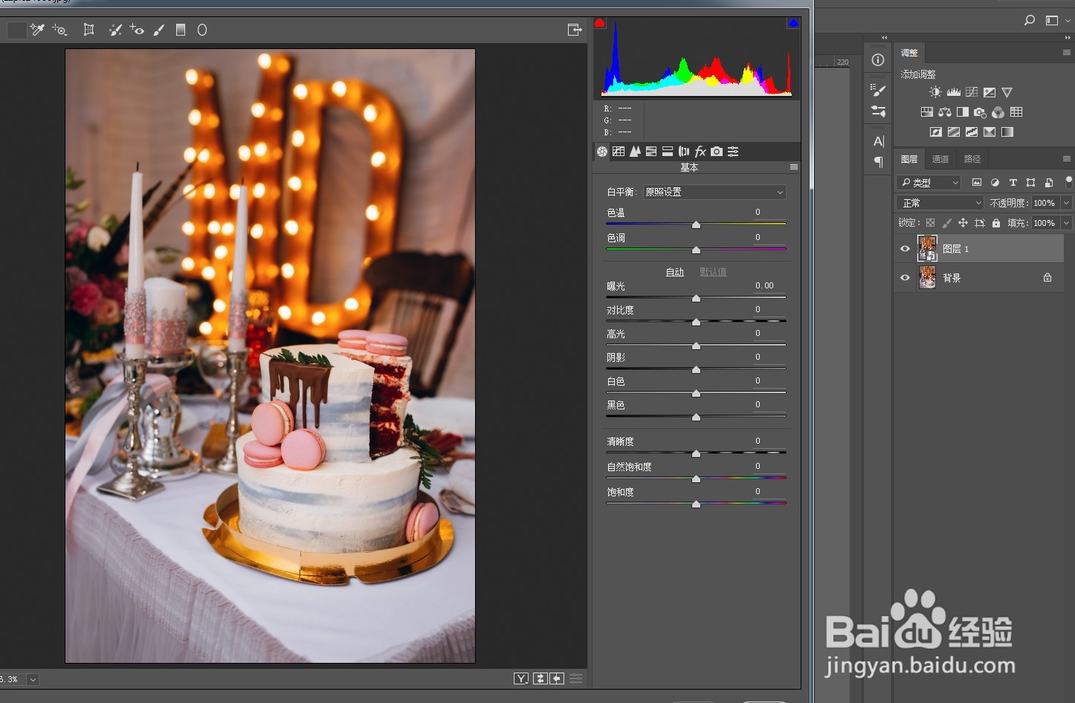The height and width of the screenshot is (703, 1075).
Task: Toggle layer filtering on/off switch
Action: (x=1069, y=181)
